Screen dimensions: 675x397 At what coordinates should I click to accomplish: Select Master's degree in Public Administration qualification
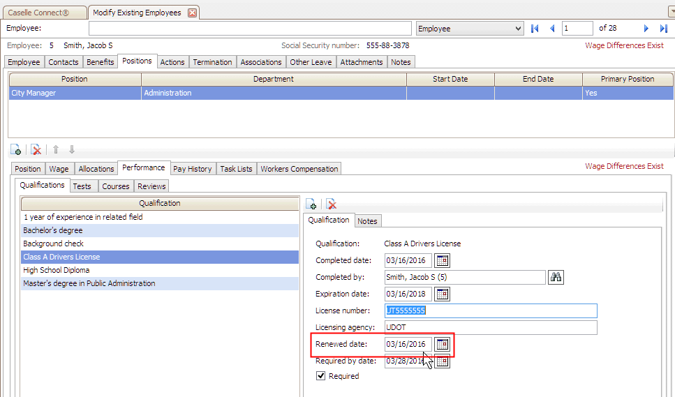click(89, 283)
